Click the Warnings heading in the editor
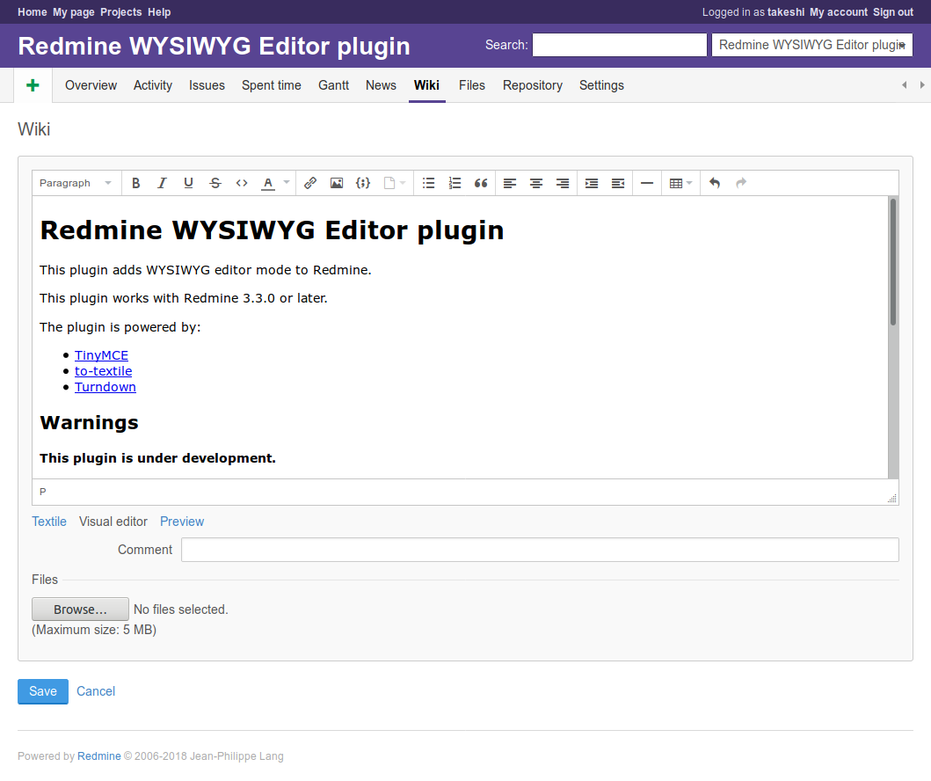Viewport: 931px width, 781px height. pos(89,422)
